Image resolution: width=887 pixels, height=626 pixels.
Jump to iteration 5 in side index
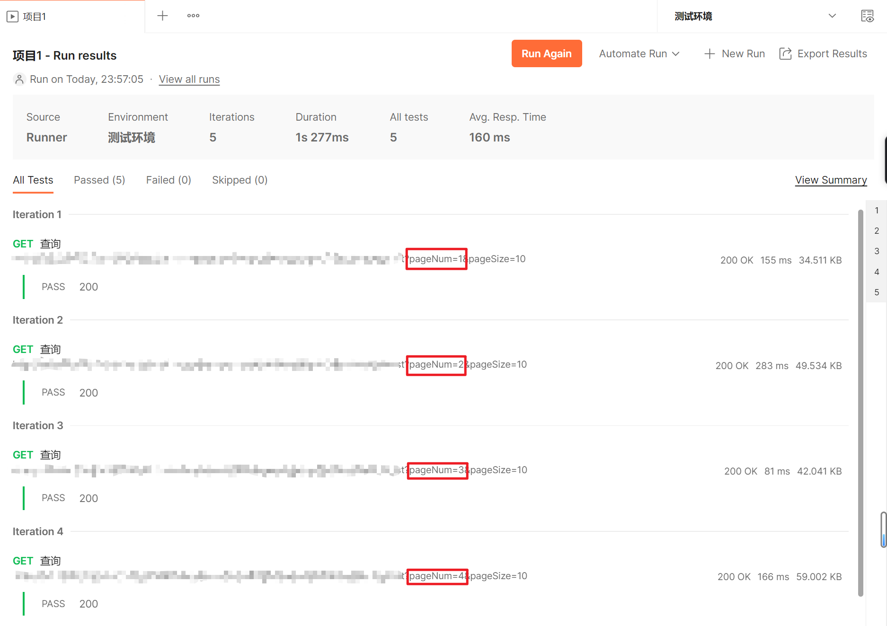pos(877,292)
